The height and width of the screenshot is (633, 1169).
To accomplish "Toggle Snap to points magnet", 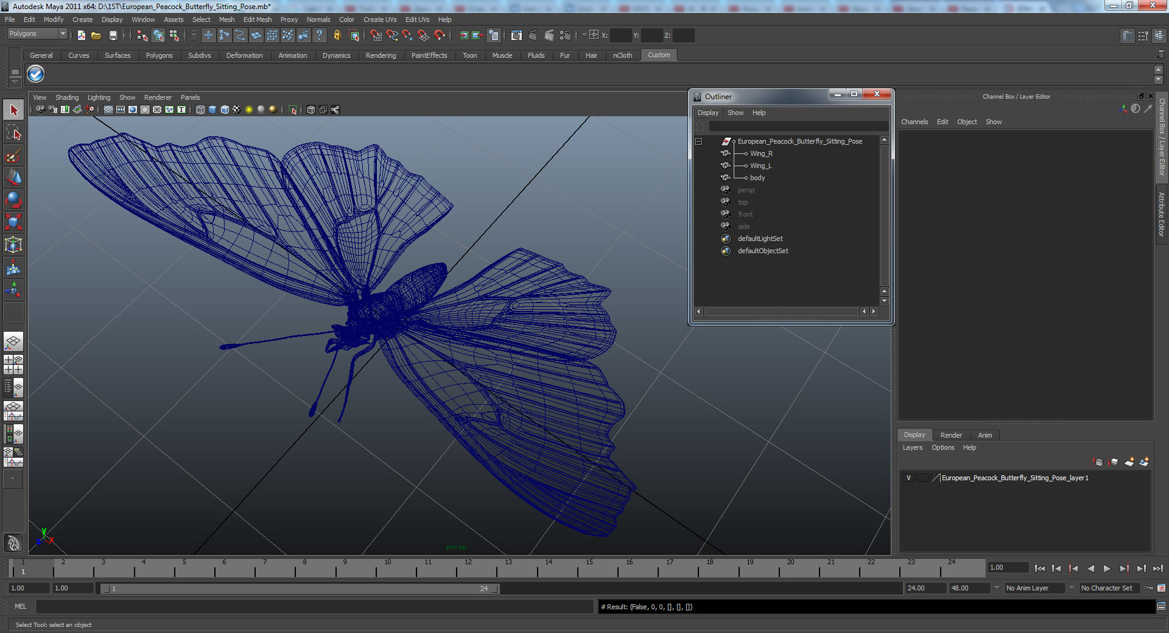I will [407, 35].
